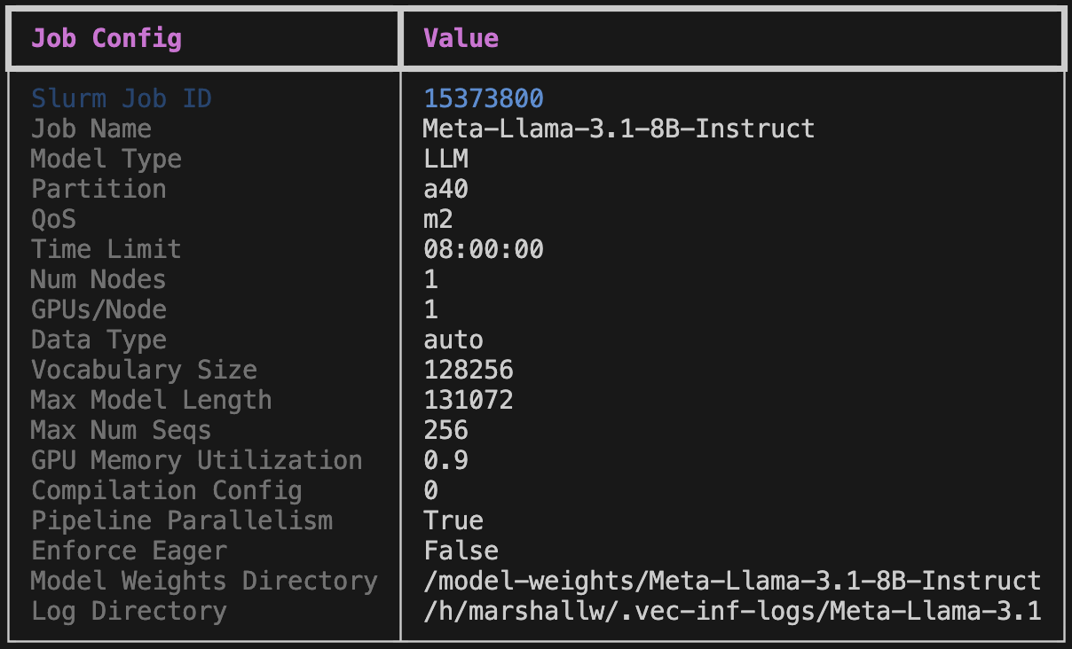Click the Max Model Length value 131072
The image size is (1072, 649).
tap(469, 400)
